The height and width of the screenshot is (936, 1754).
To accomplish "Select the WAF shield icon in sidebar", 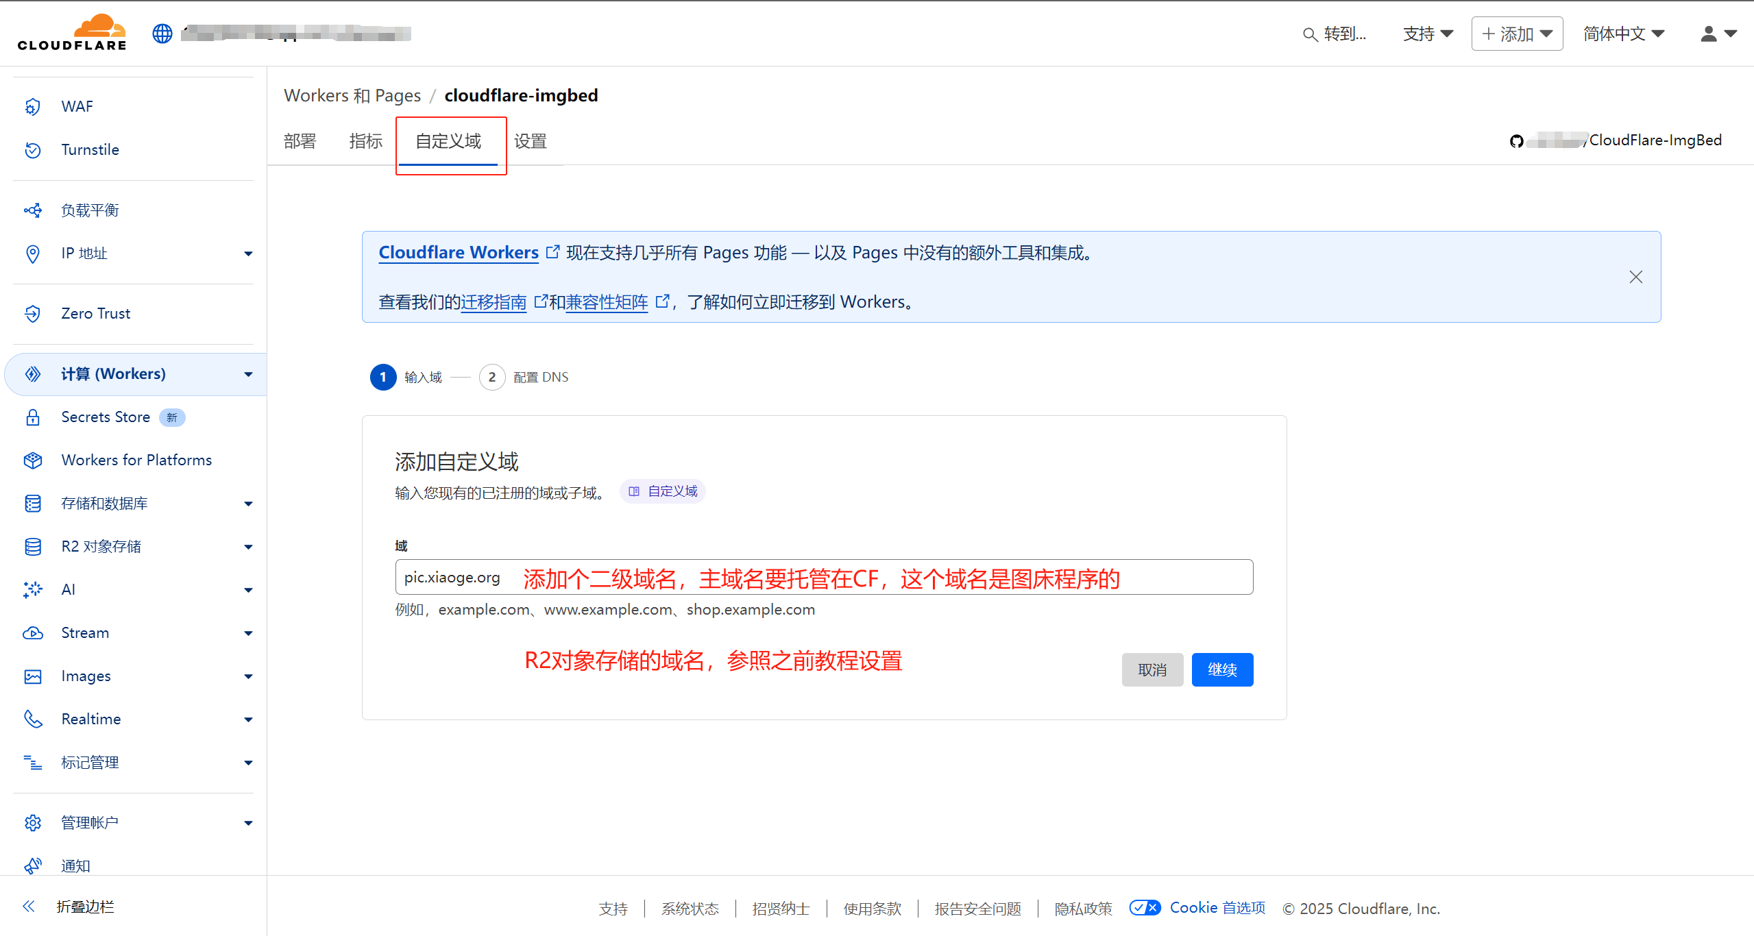I will (33, 106).
